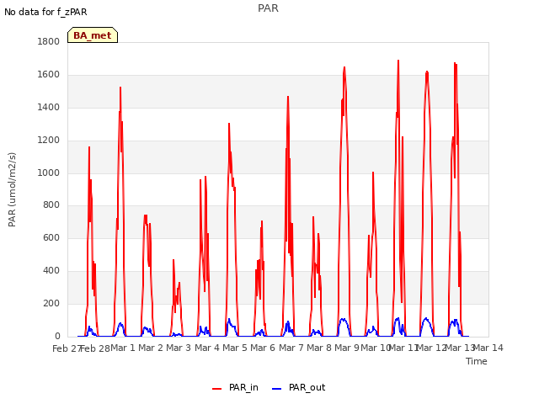Click the 800 y-axis tick label
Screen dimensions: 539x404
pyautogui.click(x=51, y=205)
